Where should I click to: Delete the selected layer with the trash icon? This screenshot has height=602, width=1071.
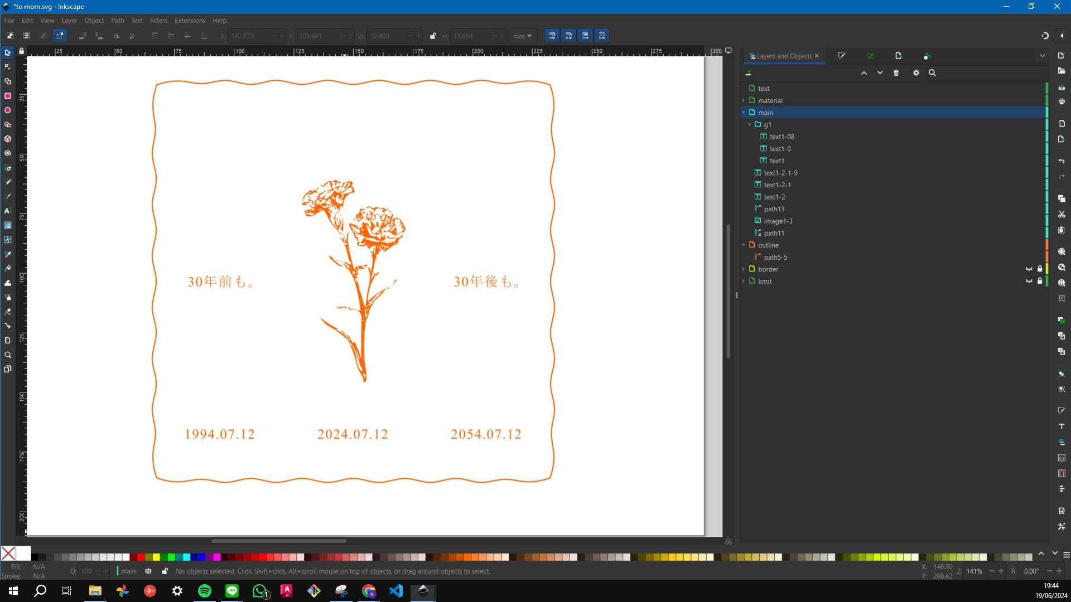(x=896, y=73)
